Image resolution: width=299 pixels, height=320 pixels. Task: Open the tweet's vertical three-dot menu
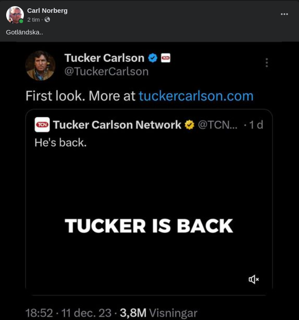point(267,63)
